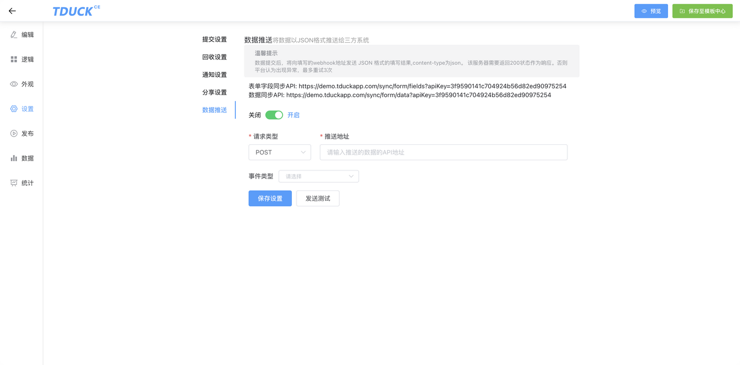Viewport: 740px width, 365px height.
Task: Click the 发送测试 button
Action: pyautogui.click(x=318, y=198)
